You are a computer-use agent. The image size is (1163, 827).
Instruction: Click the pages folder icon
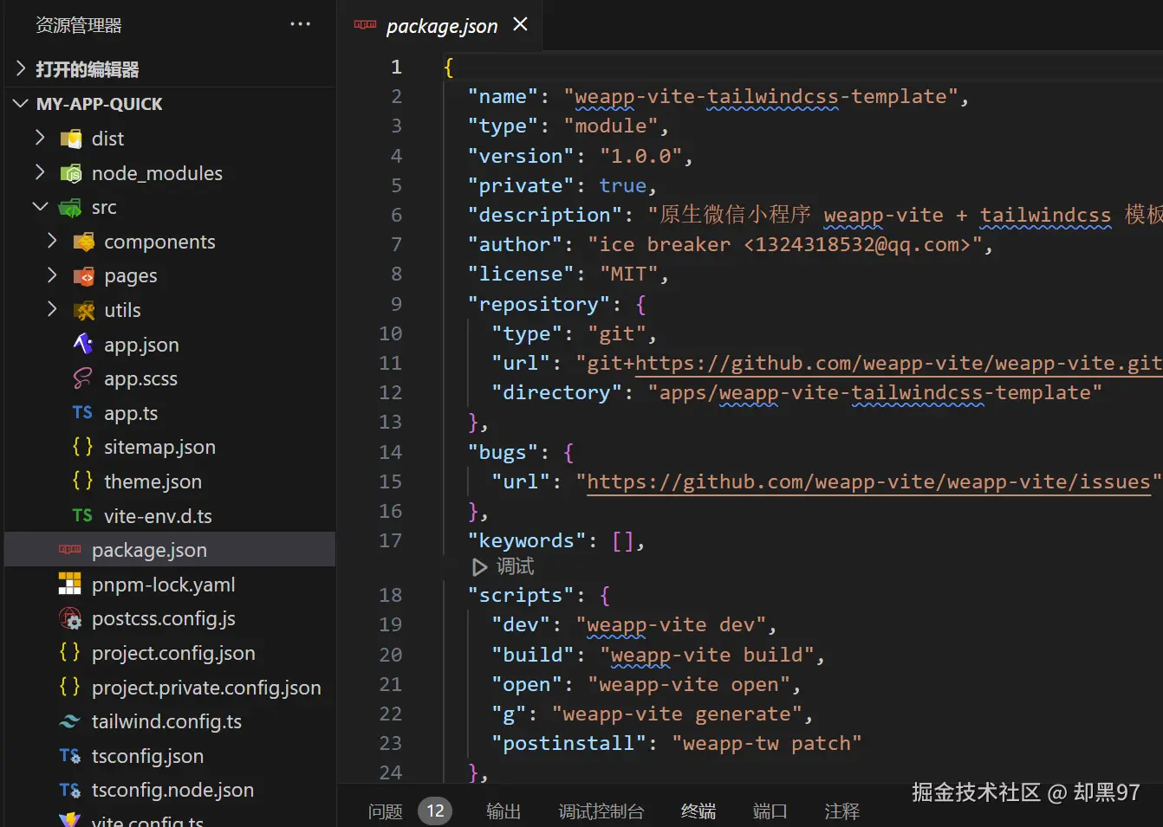[x=83, y=276]
